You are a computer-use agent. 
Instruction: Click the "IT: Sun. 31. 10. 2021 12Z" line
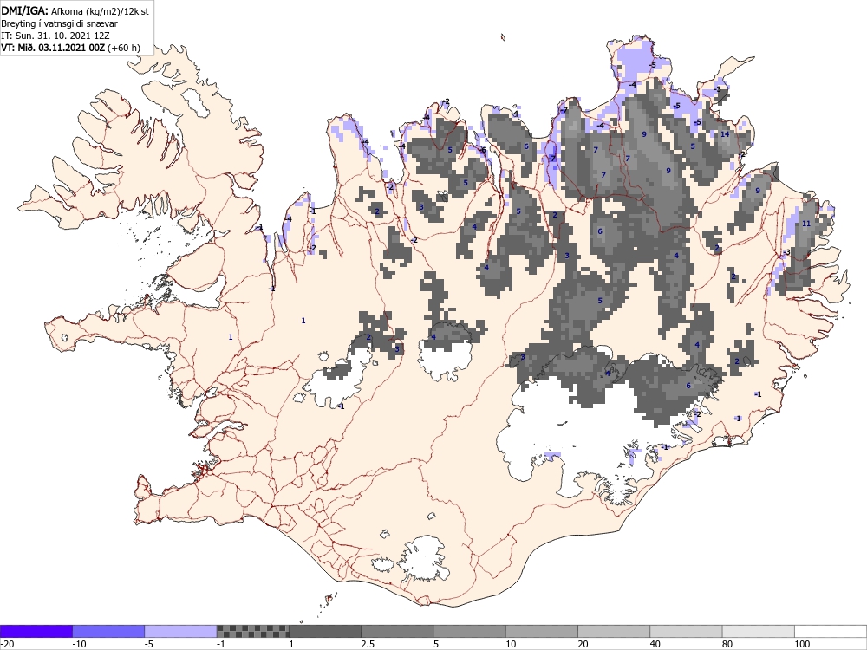[55, 36]
